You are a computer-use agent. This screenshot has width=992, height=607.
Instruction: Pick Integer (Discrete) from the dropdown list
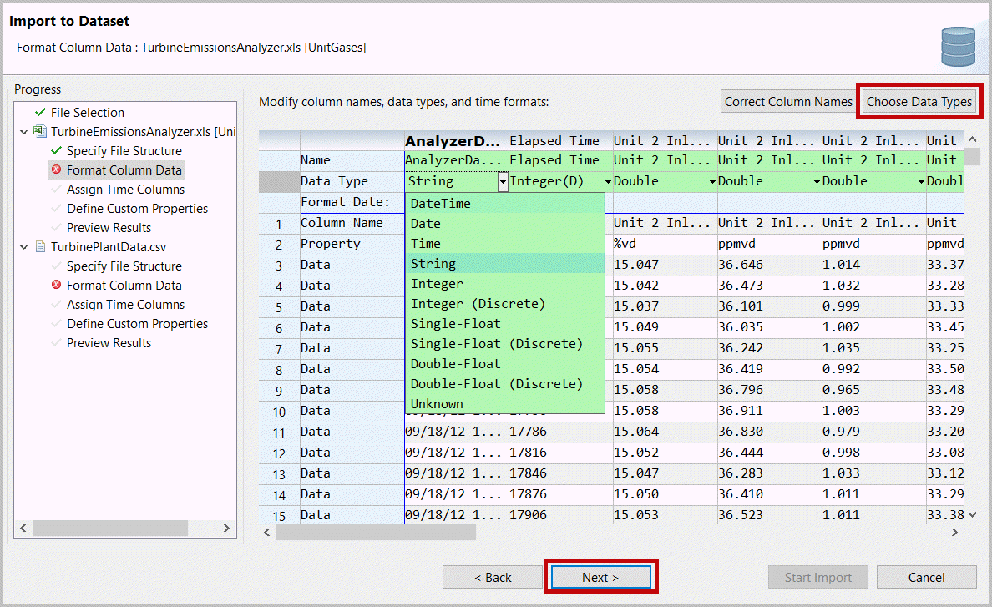coord(477,303)
